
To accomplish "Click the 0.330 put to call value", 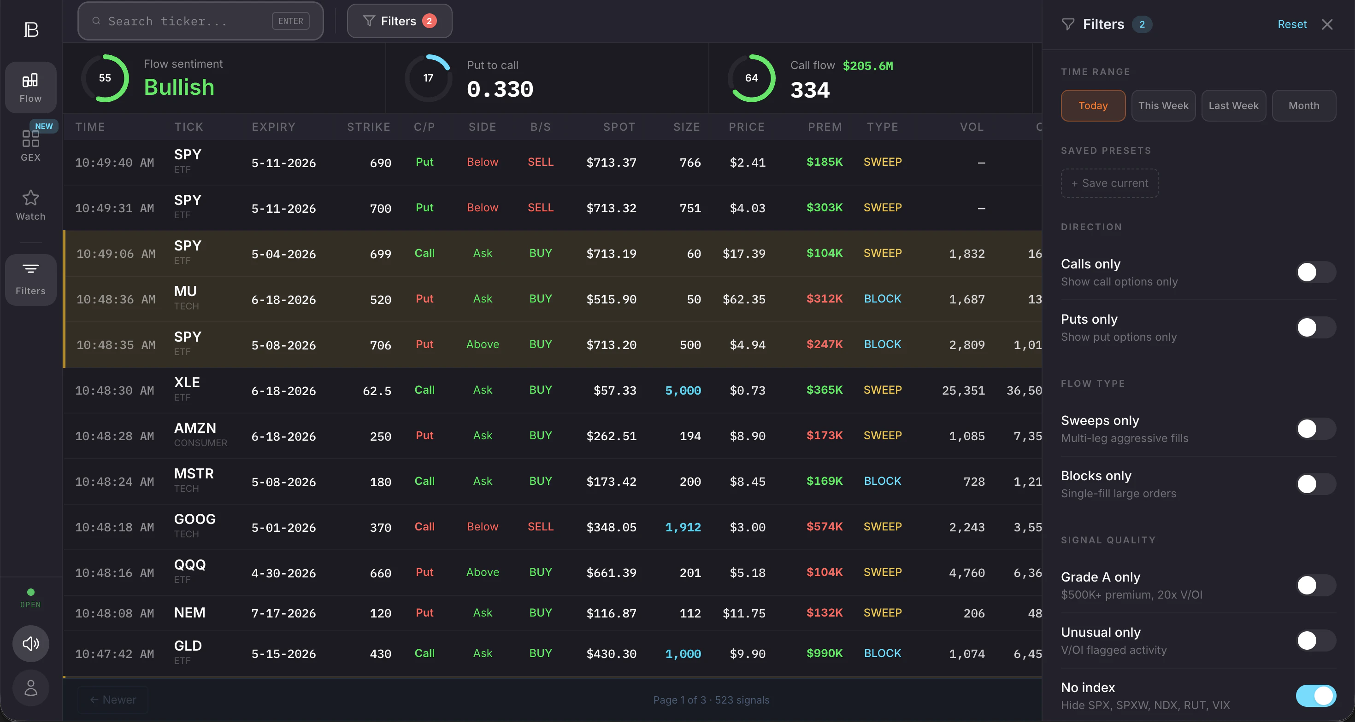I will (x=500, y=89).
